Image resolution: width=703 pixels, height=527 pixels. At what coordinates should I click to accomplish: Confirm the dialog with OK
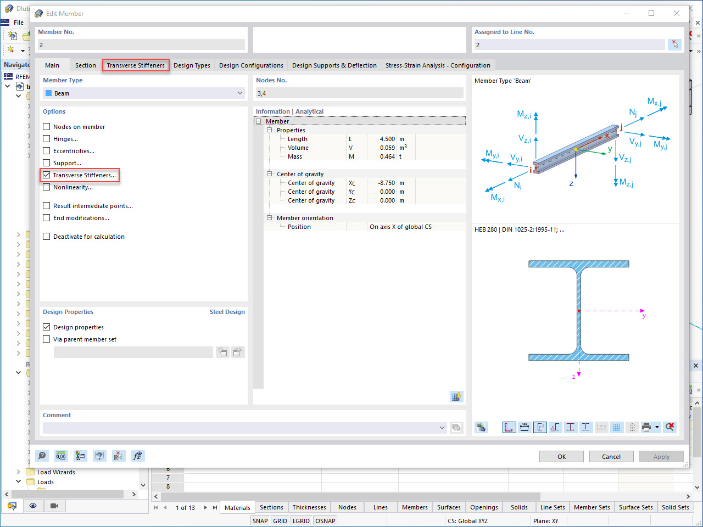561,456
